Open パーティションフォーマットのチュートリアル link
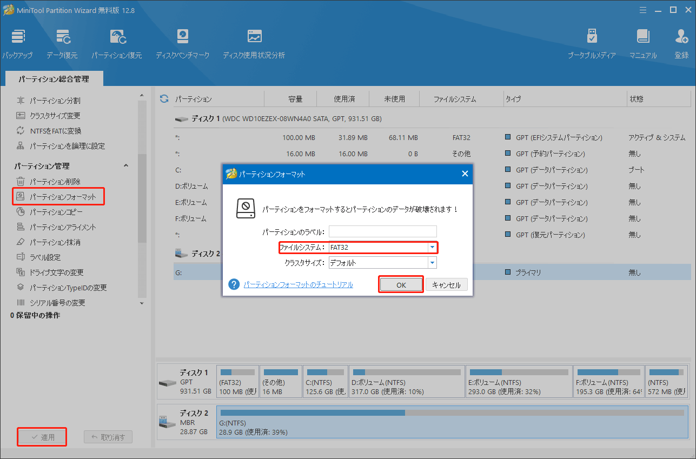 (299, 284)
